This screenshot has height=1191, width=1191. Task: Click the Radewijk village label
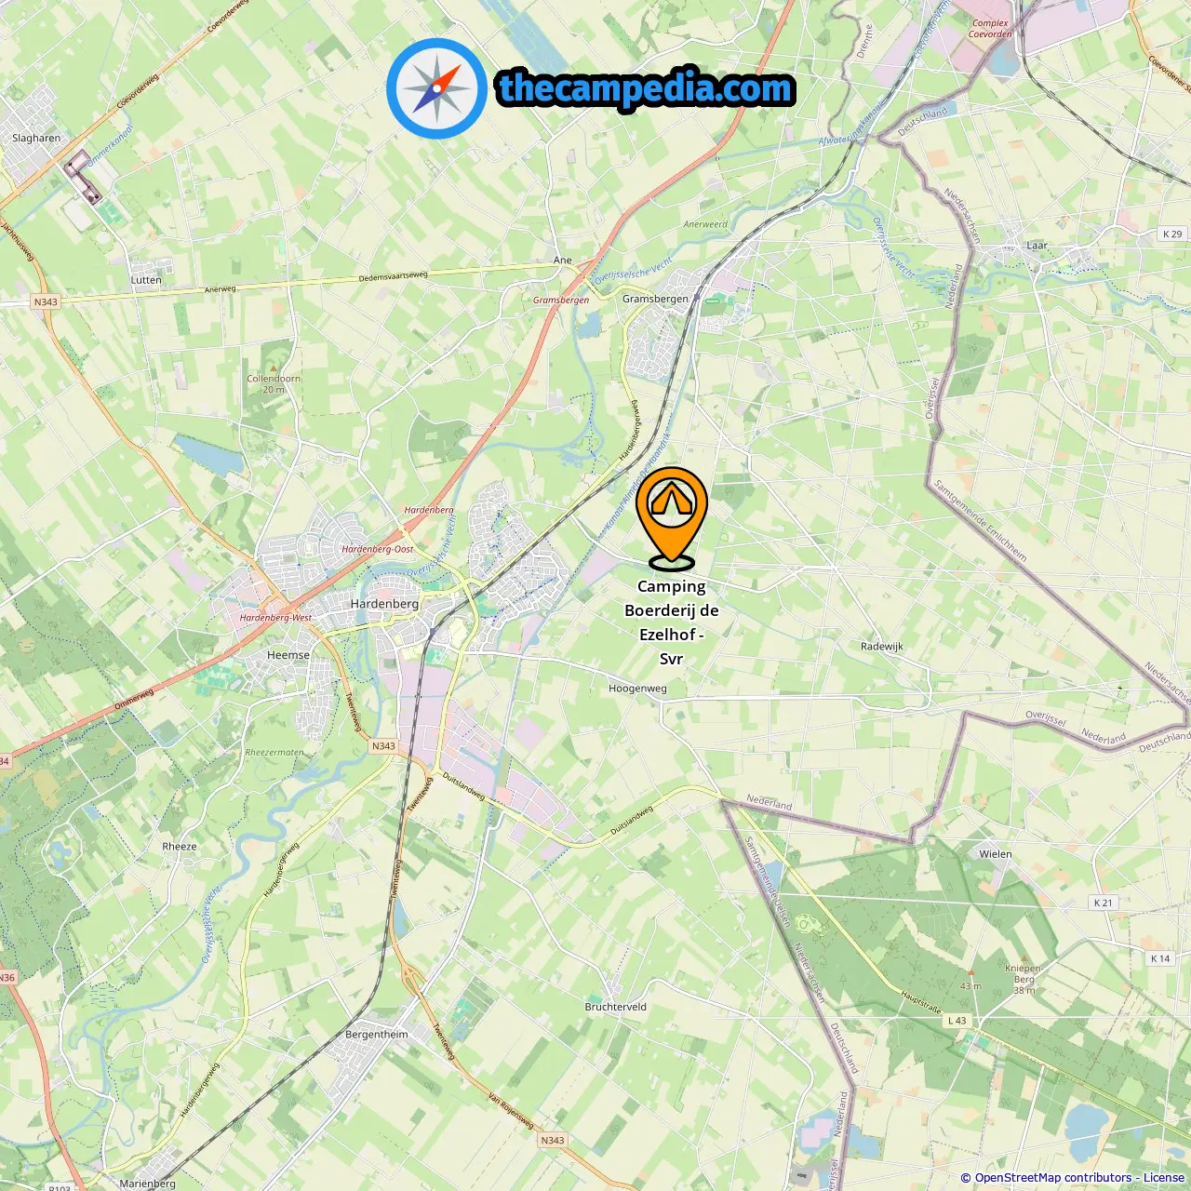click(882, 647)
